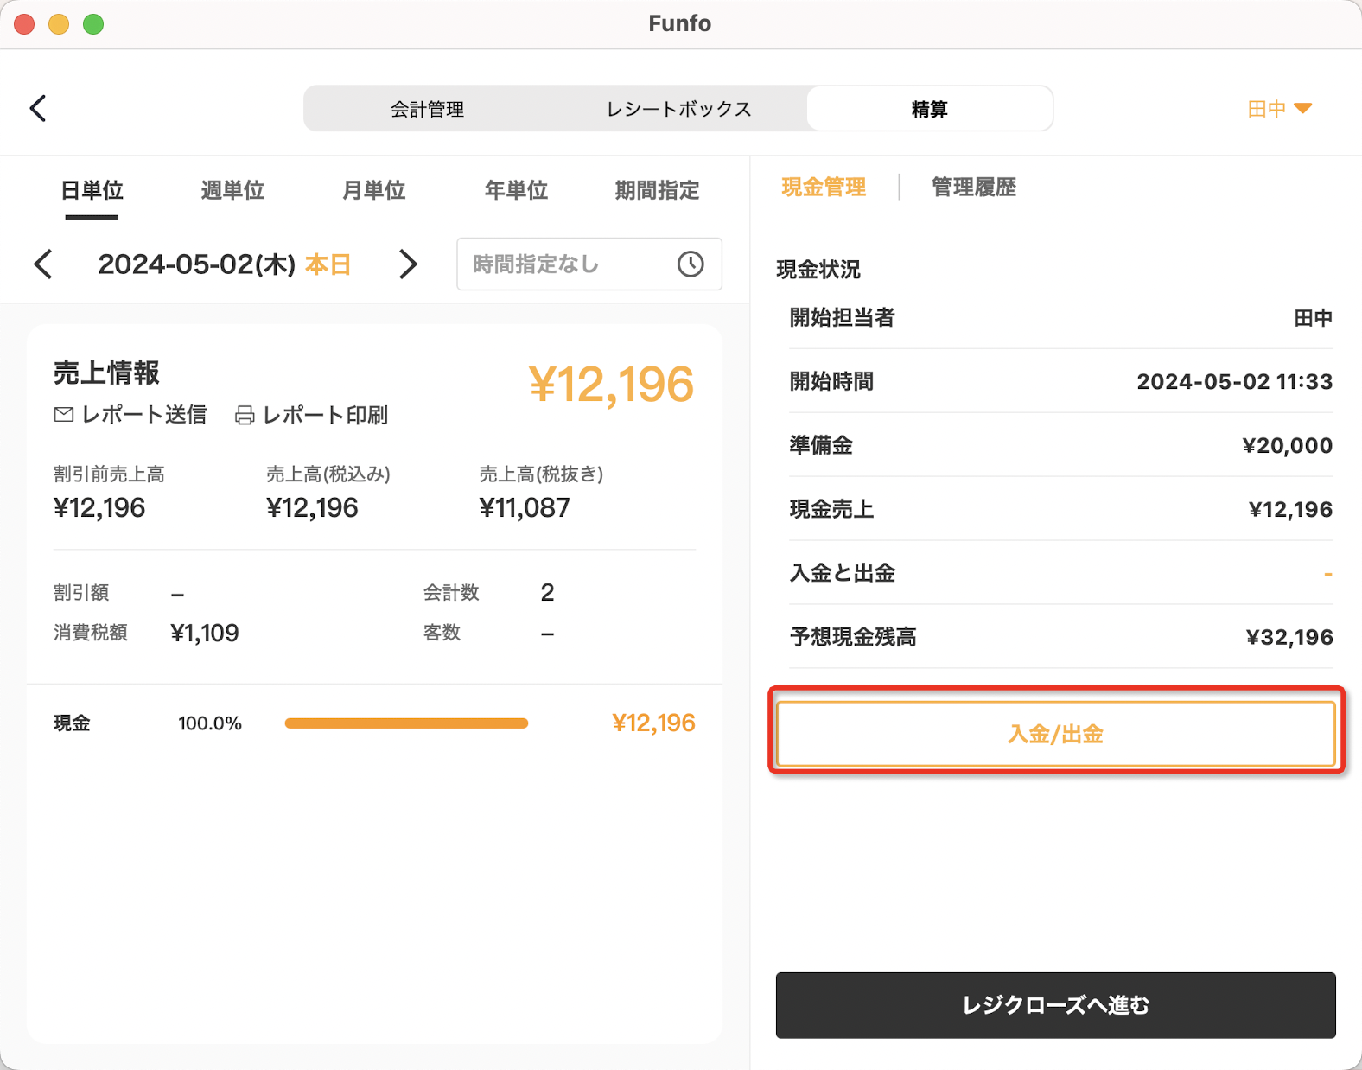Select the 精算 tab
Viewport: 1362px width, 1070px height.
(929, 109)
